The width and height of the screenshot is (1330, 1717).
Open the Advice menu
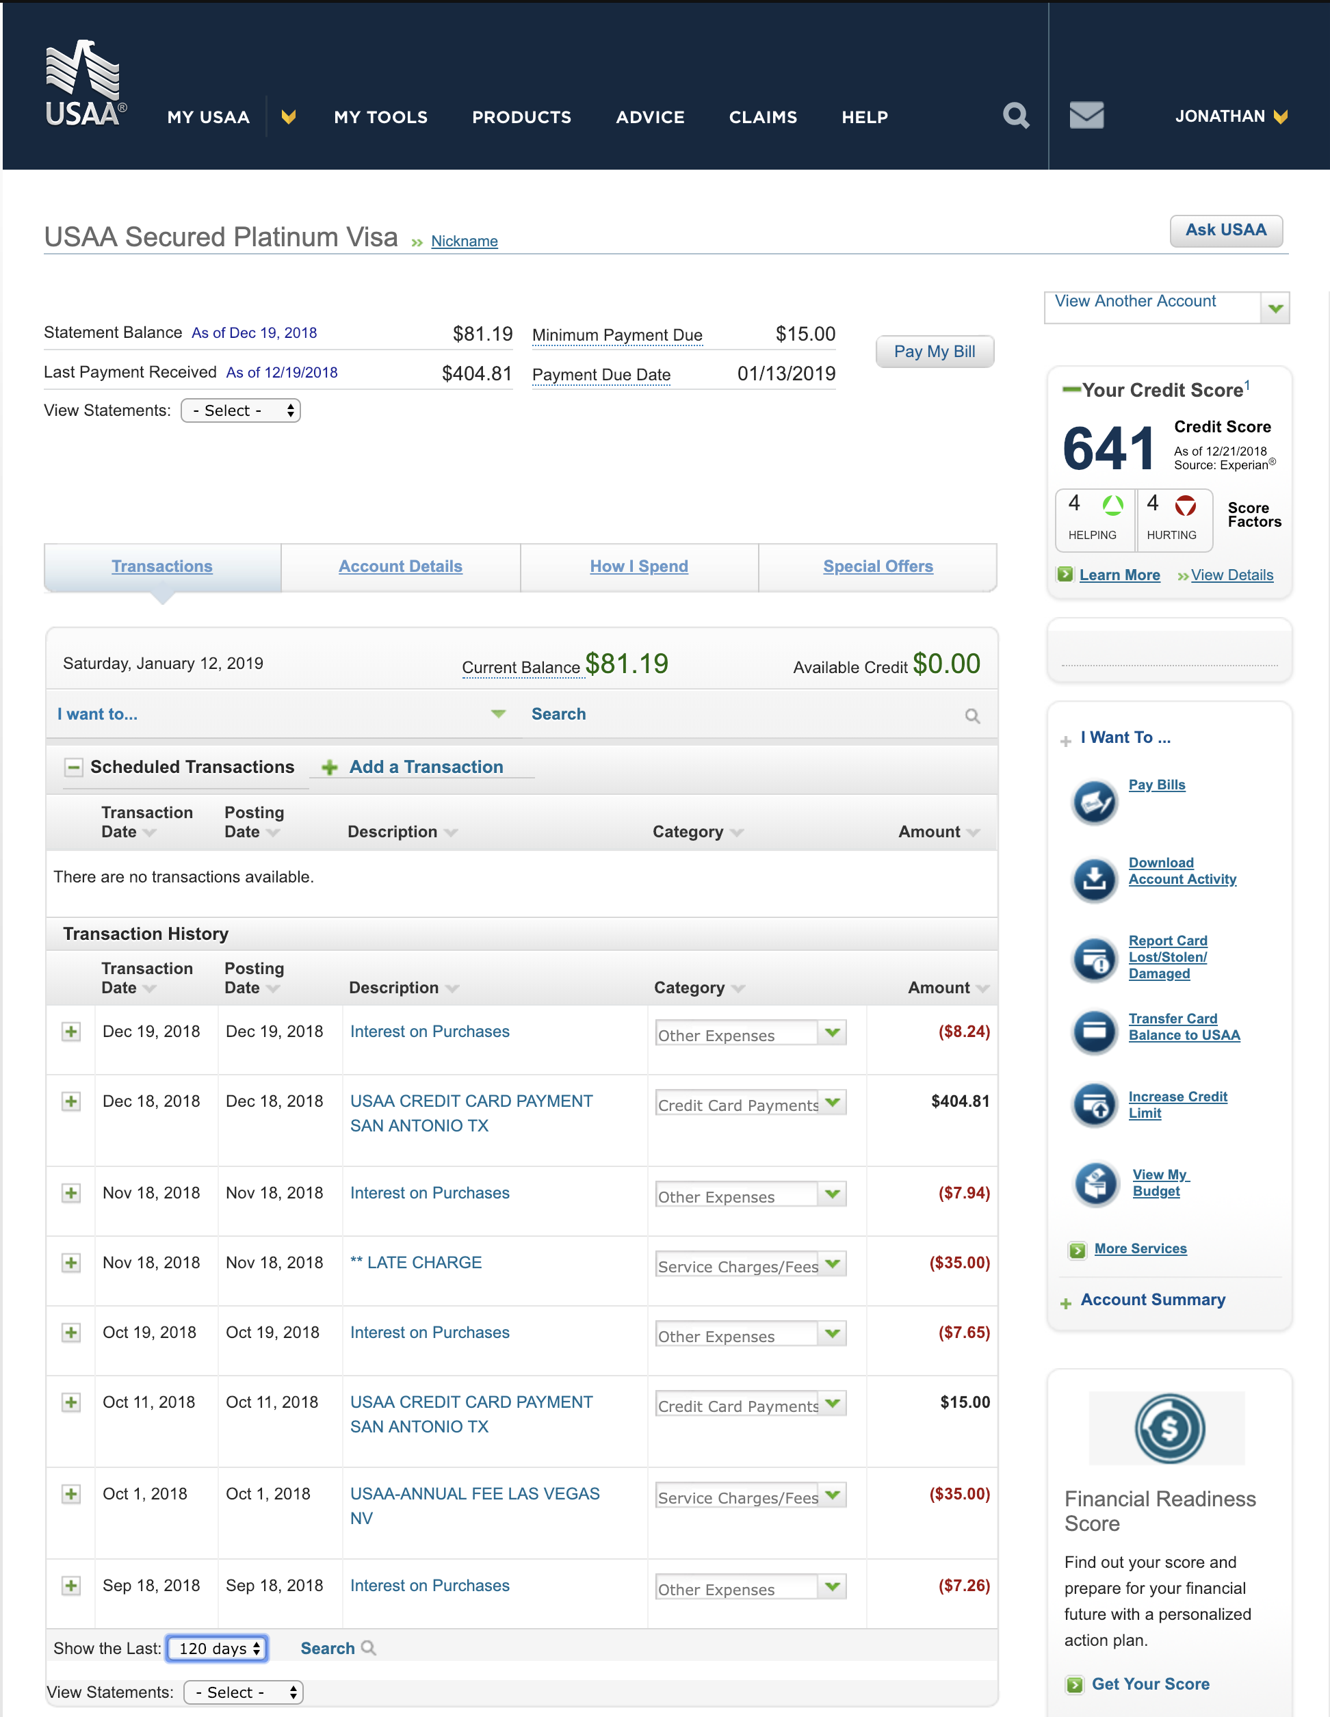pos(650,117)
